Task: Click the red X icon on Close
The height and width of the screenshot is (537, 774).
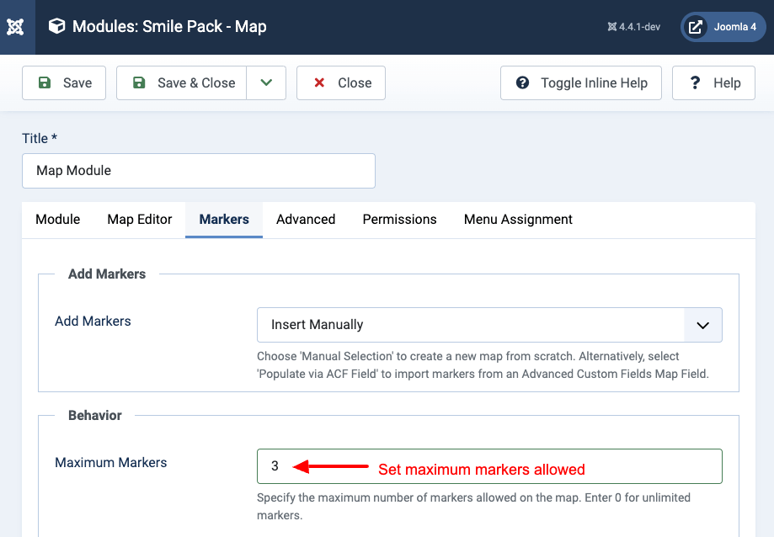Action: [319, 82]
